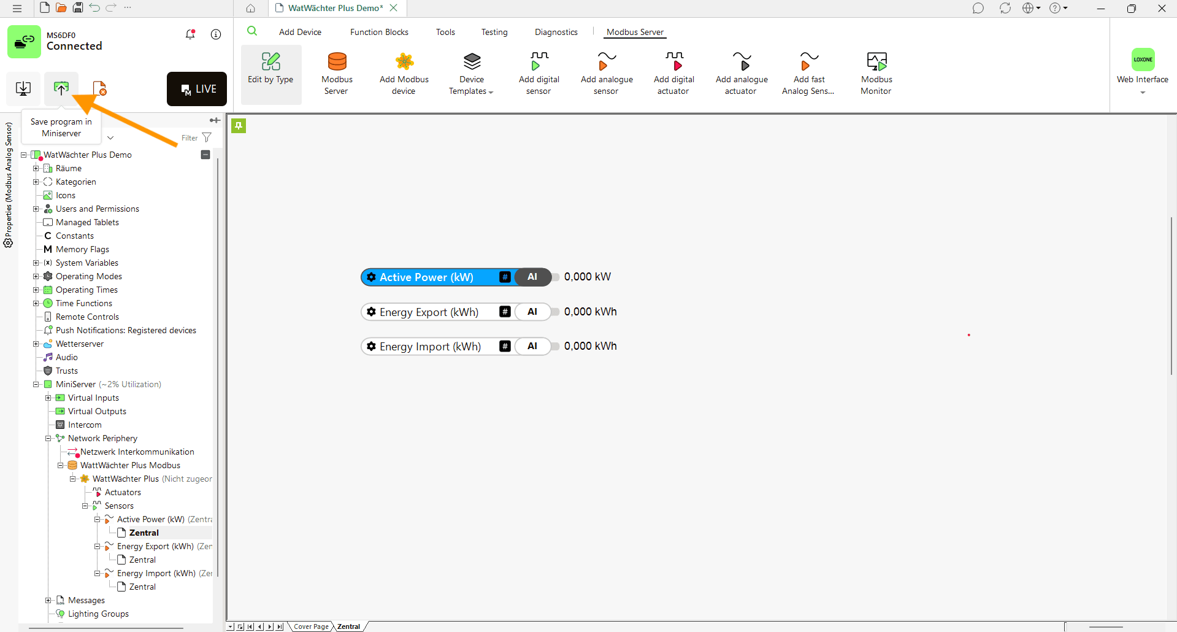Screen dimensions: 1177x632
Task: Load program from Miniserver
Action: click(x=23, y=88)
